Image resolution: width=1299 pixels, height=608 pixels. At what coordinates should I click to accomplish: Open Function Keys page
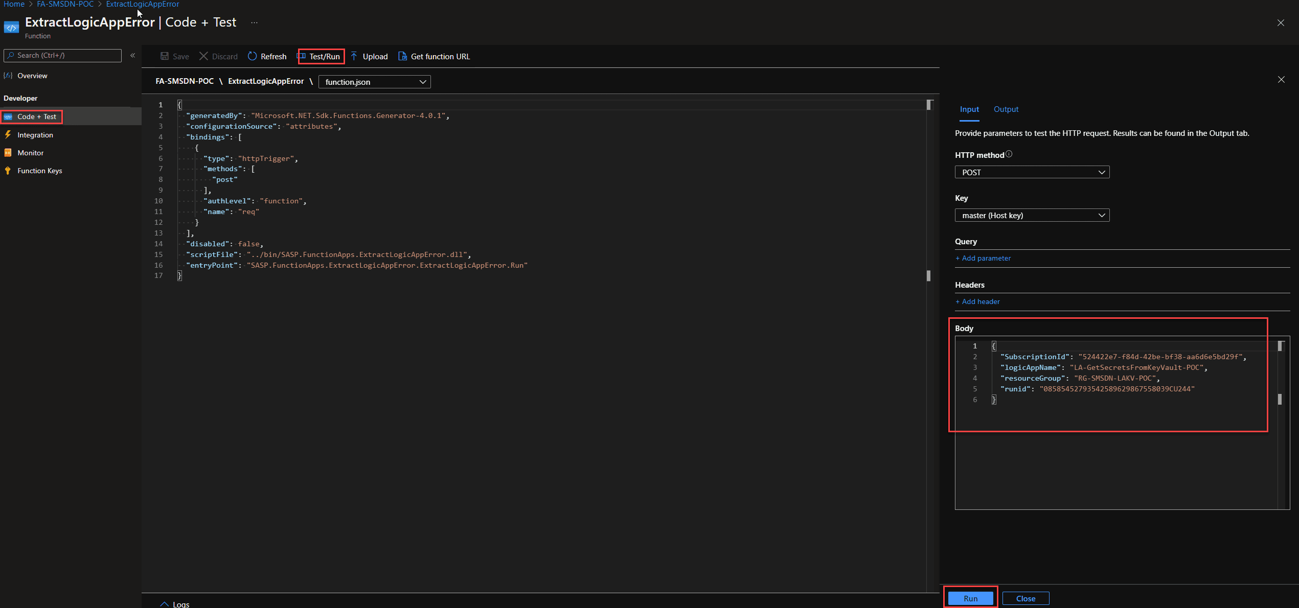pyautogui.click(x=39, y=171)
